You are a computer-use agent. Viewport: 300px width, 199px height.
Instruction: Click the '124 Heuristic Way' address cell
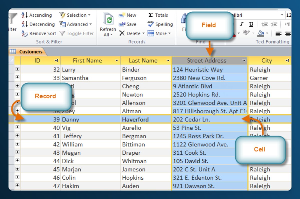click(209, 69)
